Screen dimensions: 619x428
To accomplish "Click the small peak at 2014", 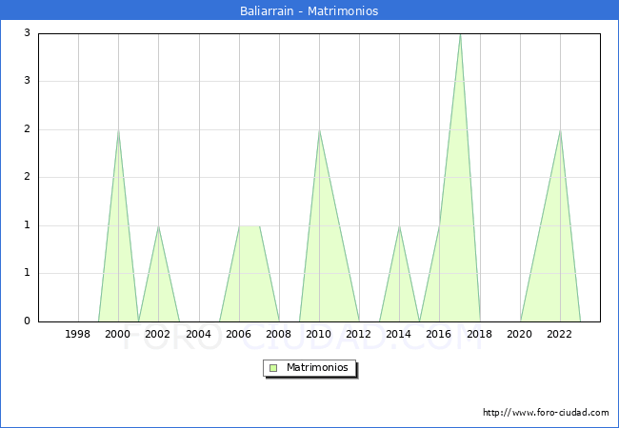I will point(399,226).
